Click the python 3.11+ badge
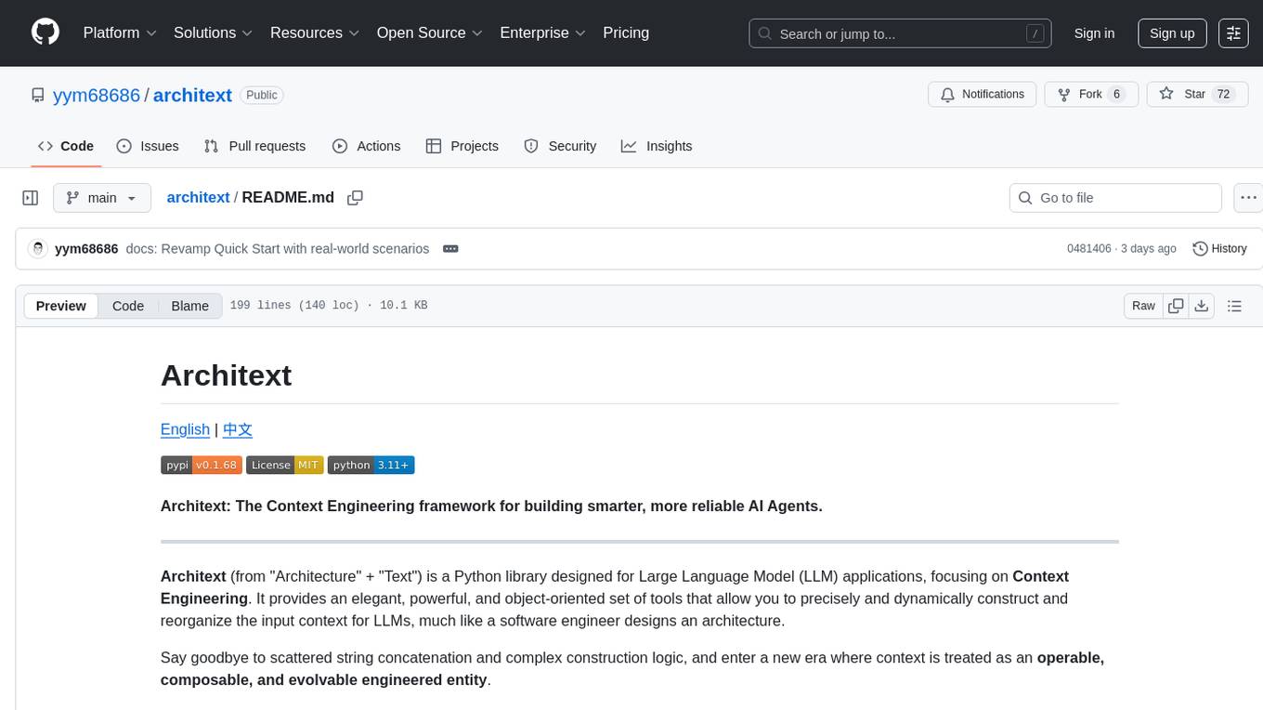 tap(371, 465)
